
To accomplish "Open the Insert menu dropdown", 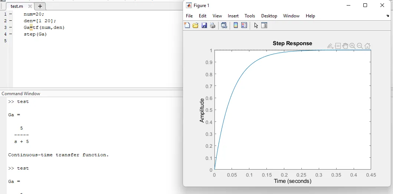I will pyautogui.click(x=233, y=16).
